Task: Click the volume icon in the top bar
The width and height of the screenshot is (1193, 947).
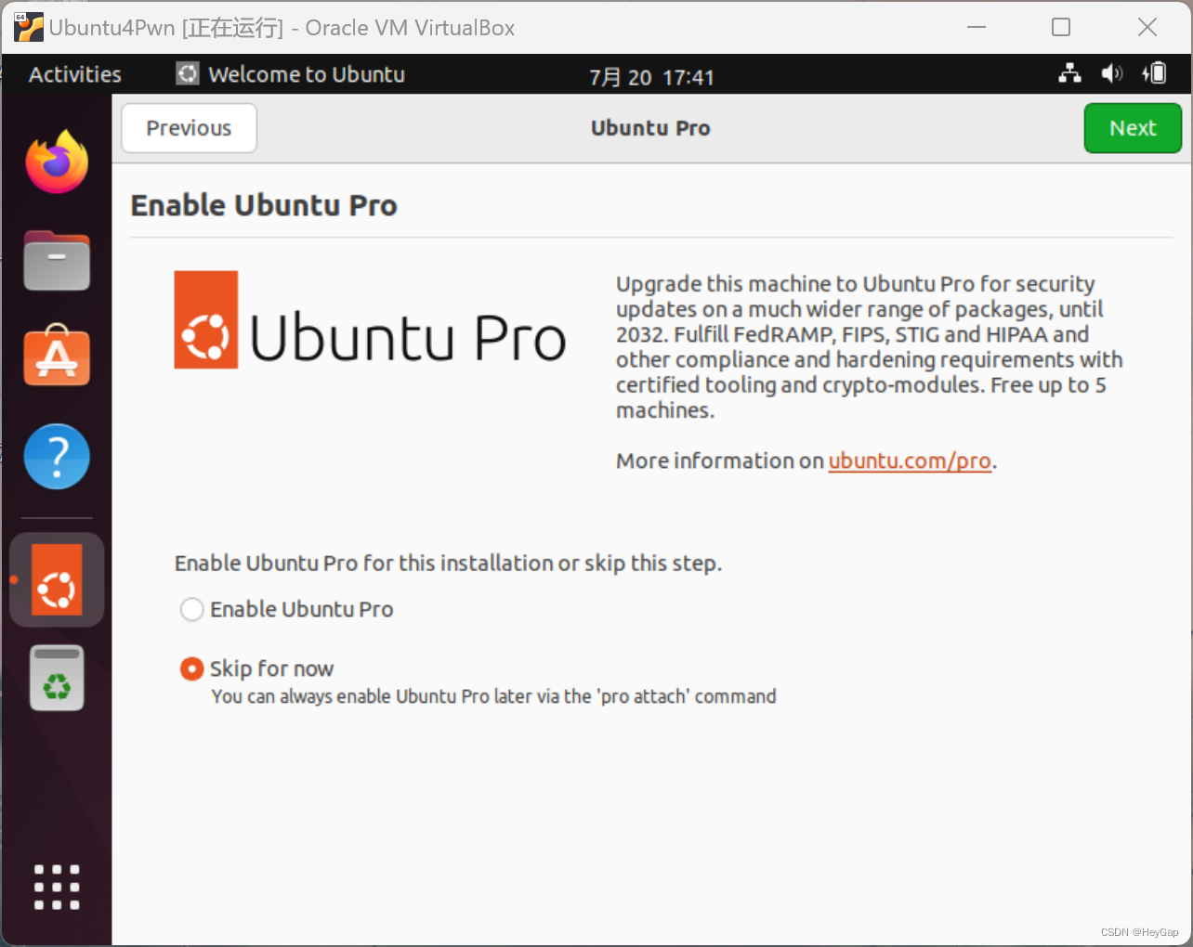Action: [1111, 73]
